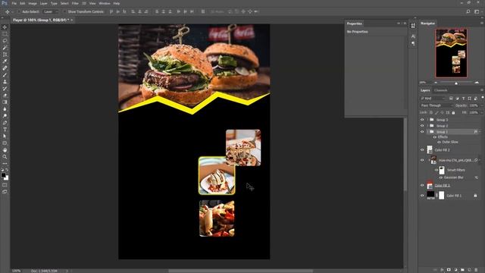Select the Rectangle shape tool
The image size is (485, 273).
pos(5,143)
